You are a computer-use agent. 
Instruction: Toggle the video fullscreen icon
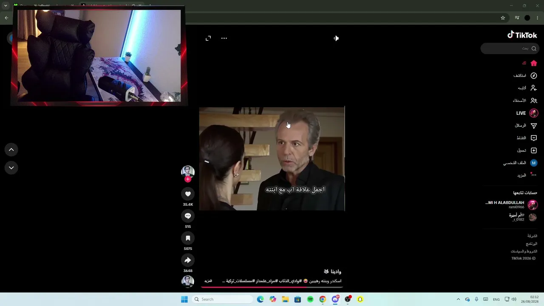point(208,38)
